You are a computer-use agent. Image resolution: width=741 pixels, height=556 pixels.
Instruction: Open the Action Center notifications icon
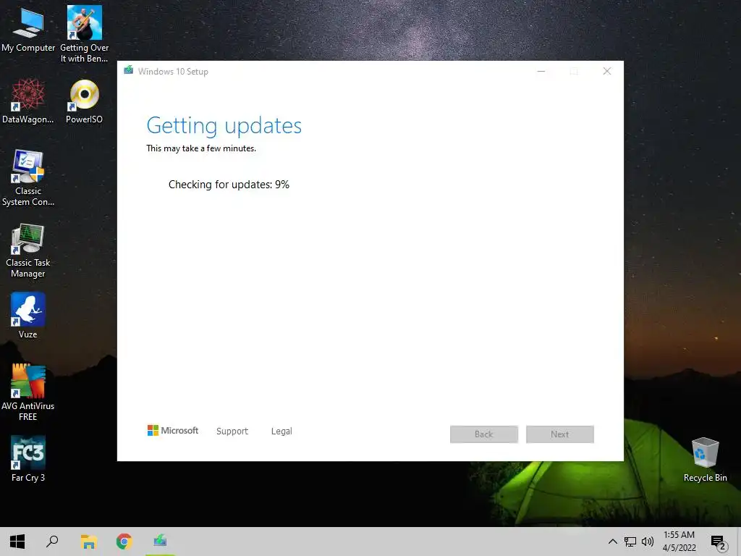[719, 542]
